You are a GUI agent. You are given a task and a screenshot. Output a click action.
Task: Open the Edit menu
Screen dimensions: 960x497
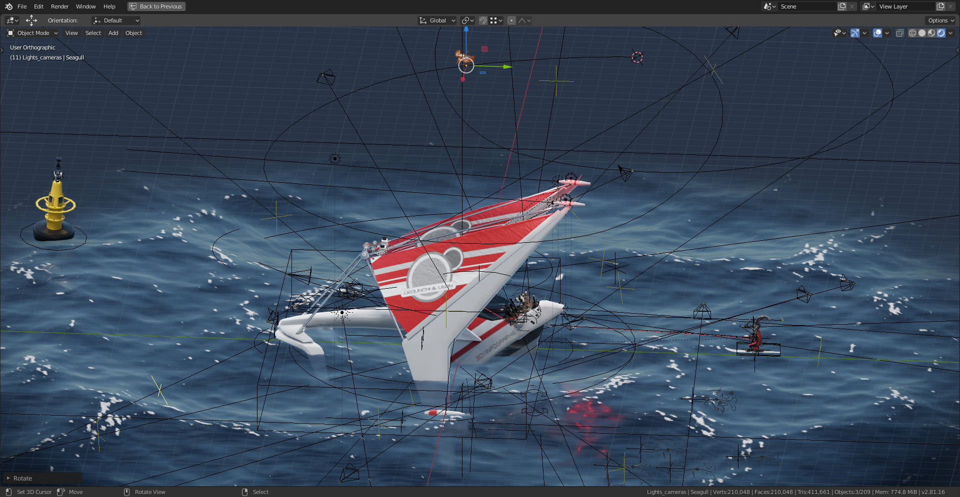[x=38, y=6]
